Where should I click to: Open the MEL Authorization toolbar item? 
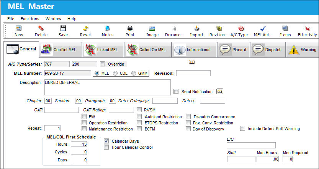coord(263,31)
